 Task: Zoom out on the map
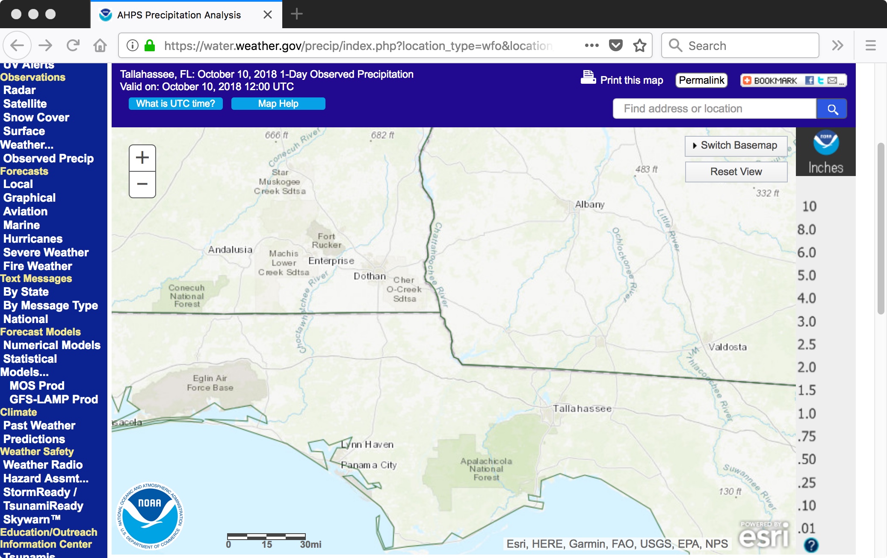click(142, 185)
